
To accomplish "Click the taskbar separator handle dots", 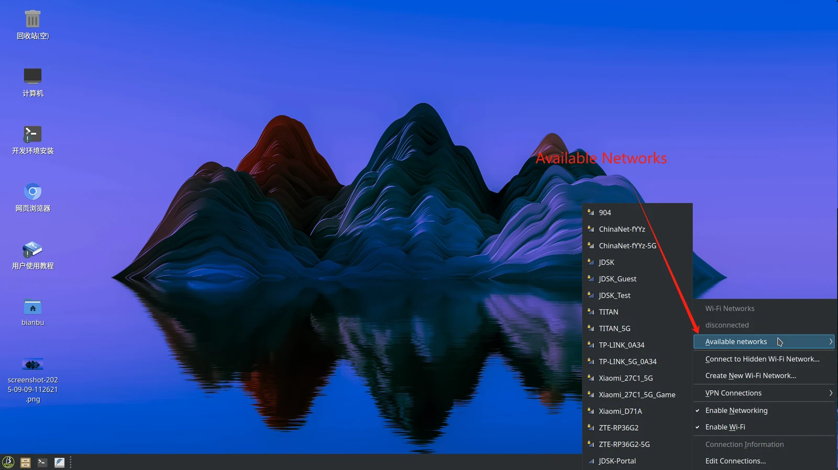I will pyautogui.click(x=71, y=462).
